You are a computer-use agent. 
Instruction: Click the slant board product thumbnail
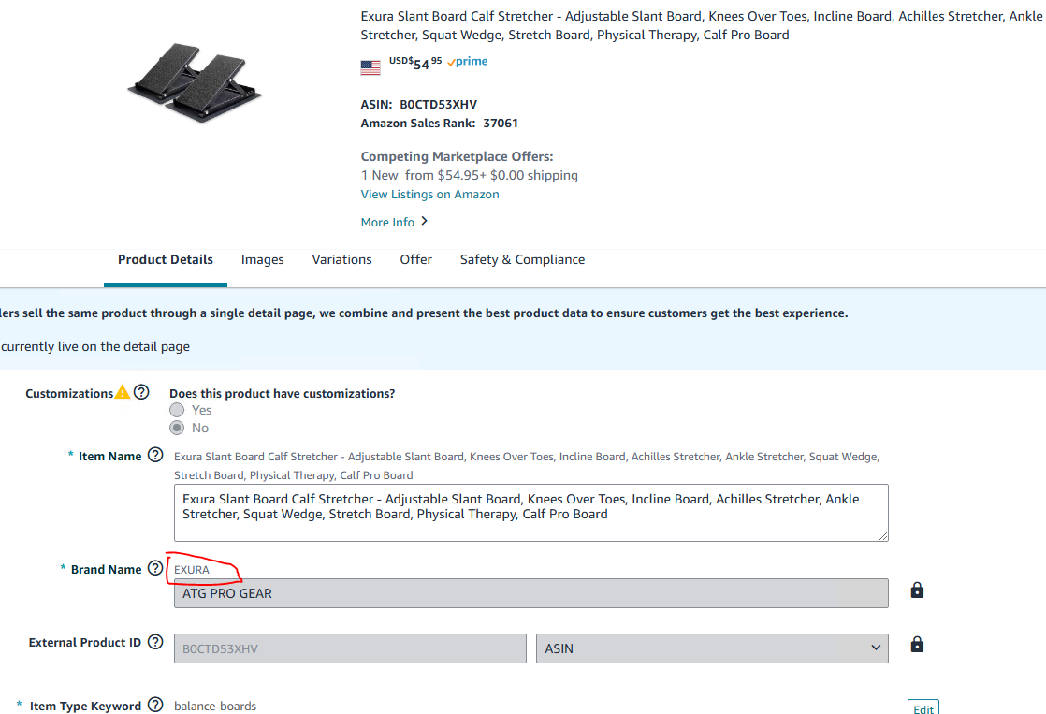[x=195, y=84]
